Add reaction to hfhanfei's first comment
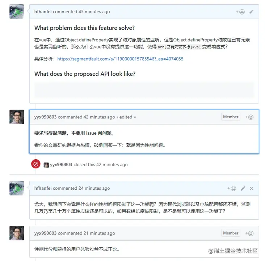 pos(240,12)
